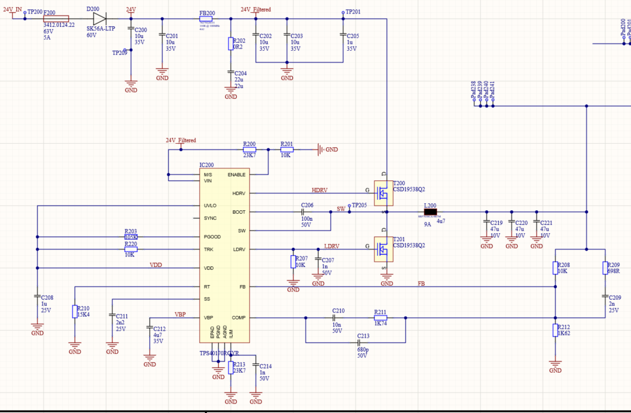The image size is (631, 413).
Task: Select the C212 capacitor symbol
Action: [x=150, y=328]
